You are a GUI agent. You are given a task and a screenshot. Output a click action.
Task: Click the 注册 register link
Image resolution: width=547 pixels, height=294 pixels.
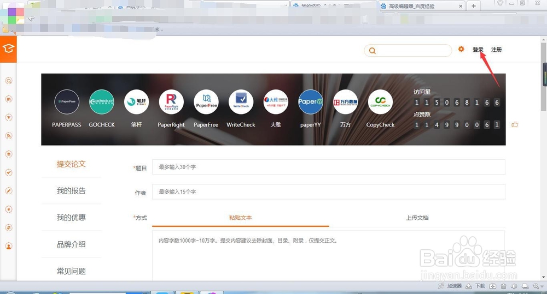497,50
